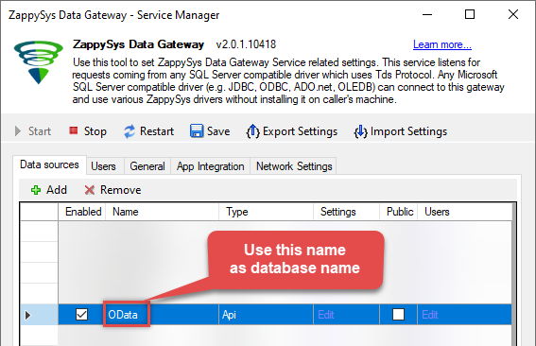The height and width of the screenshot is (346, 536).
Task: Click the red Stop square icon
Action: coord(74,130)
